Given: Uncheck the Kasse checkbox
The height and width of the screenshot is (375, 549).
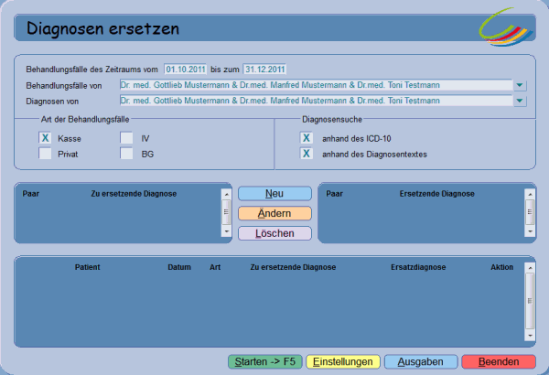Looking at the screenshot, I should click(x=45, y=138).
